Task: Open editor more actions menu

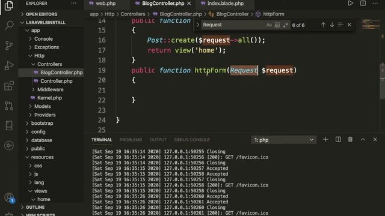Action: (x=375, y=4)
